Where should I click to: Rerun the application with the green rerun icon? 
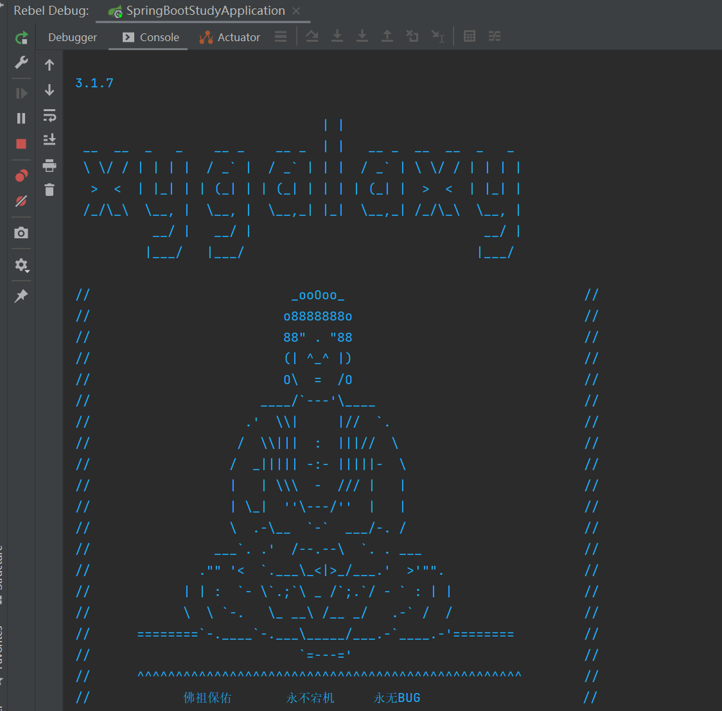pyautogui.click(x=21, y=38)
